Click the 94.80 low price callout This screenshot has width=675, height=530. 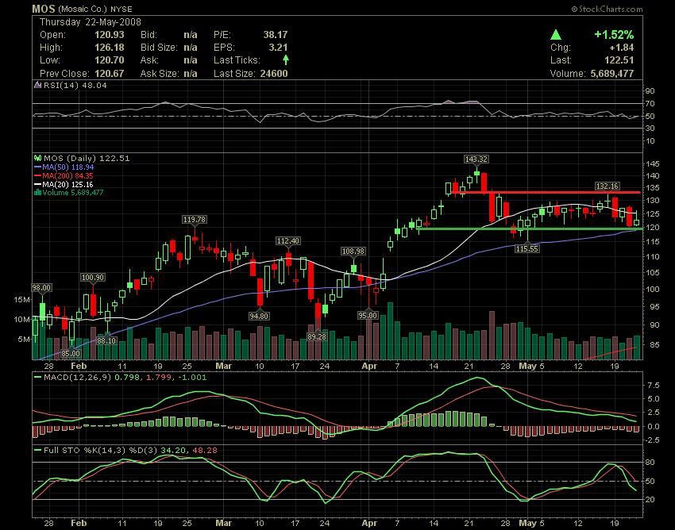click(259, 317)
